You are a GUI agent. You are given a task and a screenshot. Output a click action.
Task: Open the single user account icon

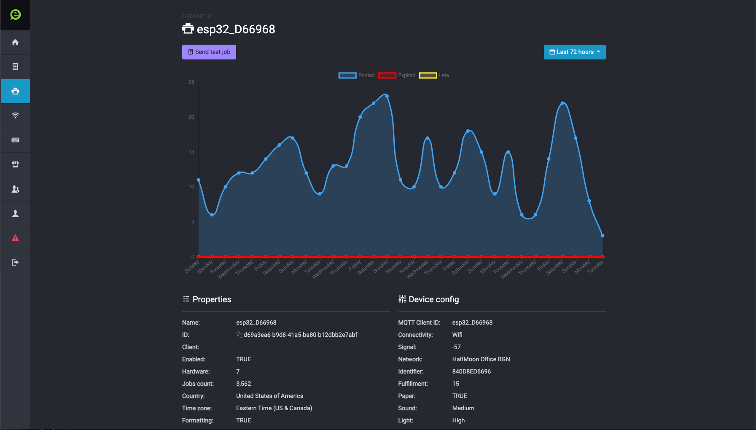[x=15, y=213]
